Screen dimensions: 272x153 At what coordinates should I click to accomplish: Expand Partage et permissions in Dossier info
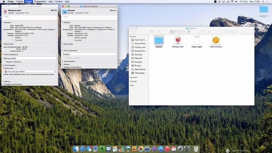(x=63, y=67)
